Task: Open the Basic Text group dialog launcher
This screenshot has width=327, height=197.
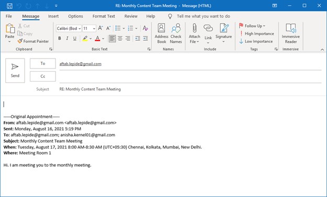Action: coord(149,49)
